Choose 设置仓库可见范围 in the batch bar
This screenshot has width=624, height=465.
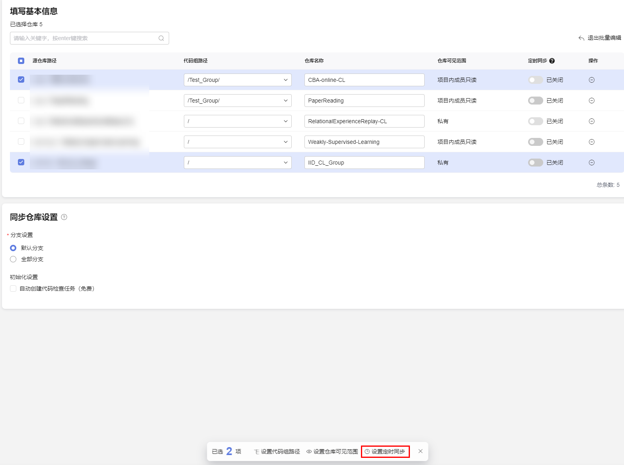coord(332,451)
